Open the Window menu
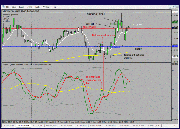The width and height of the screenshot is (180, 129). point(46,7)
